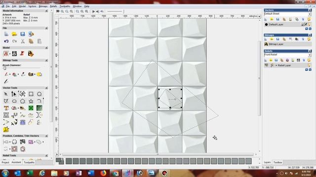The height and width of the screenshot is (177, 316).
Task: Toggle snapping icon on Default Layer
Action: 306,25
